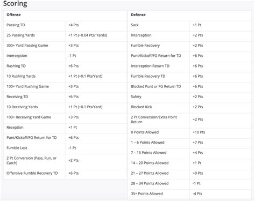
Task: Select the Blocked Kick row
Action: coord(189,107)
